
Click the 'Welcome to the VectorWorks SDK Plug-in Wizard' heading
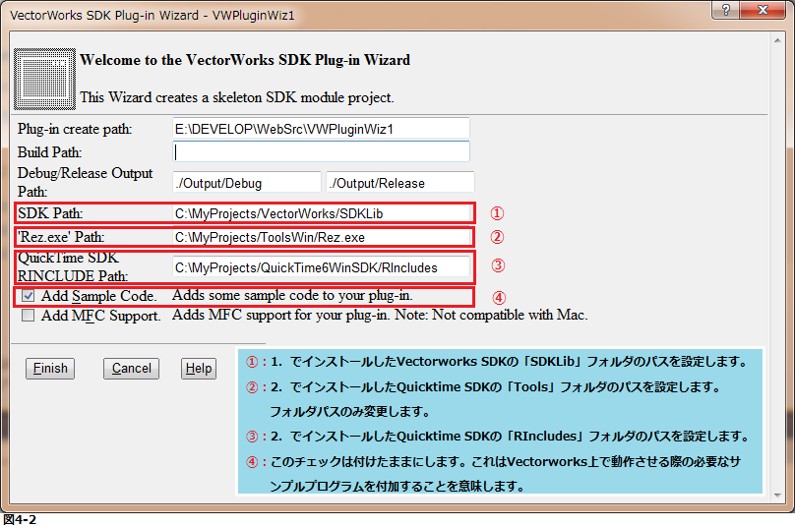tap(245, 60)
